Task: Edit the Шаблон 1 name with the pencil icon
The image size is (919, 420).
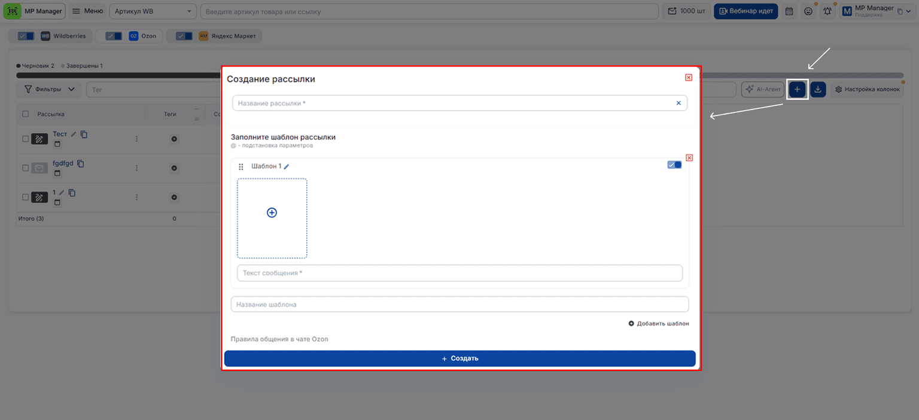Action: click(286, 167)
